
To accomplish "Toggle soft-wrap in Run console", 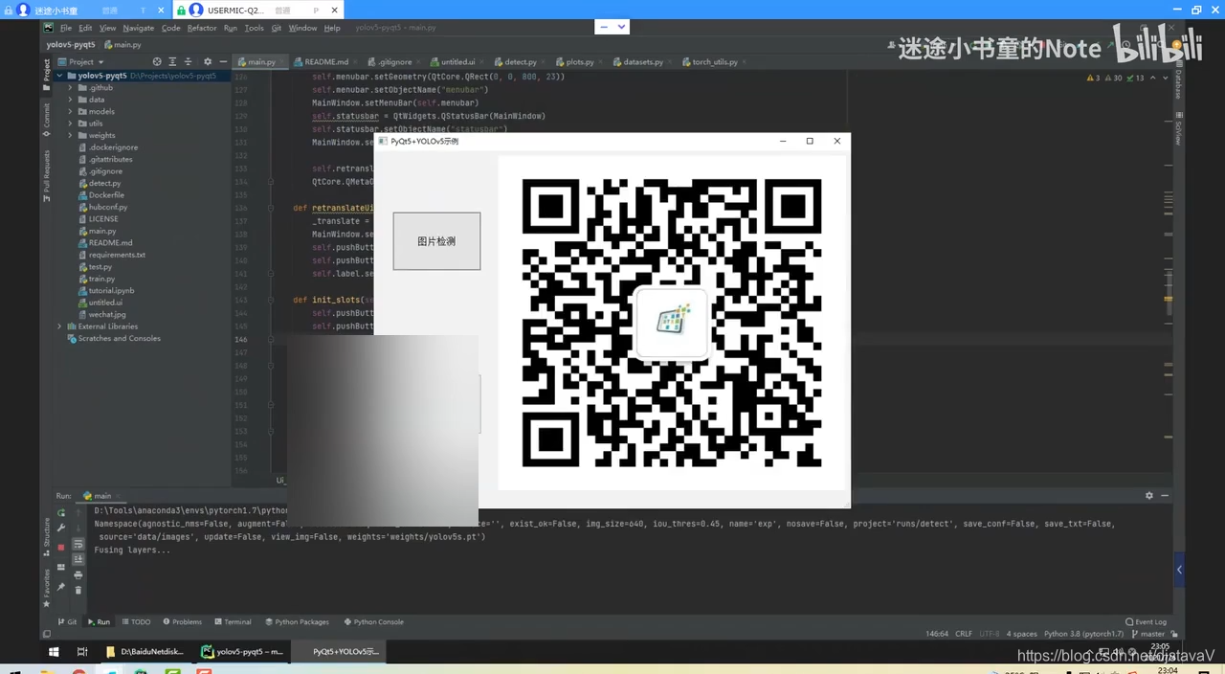I will (x=78, y=544).
